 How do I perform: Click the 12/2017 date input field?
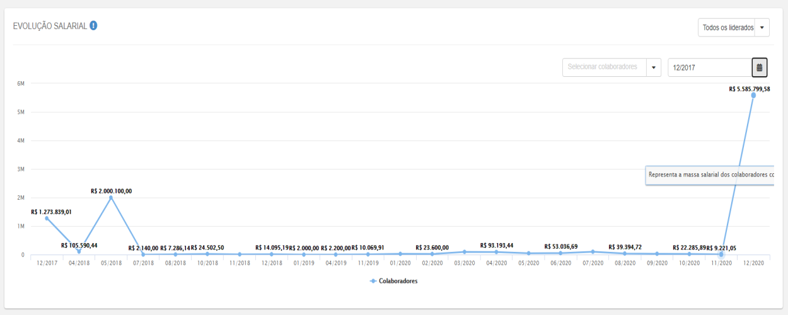709,67
